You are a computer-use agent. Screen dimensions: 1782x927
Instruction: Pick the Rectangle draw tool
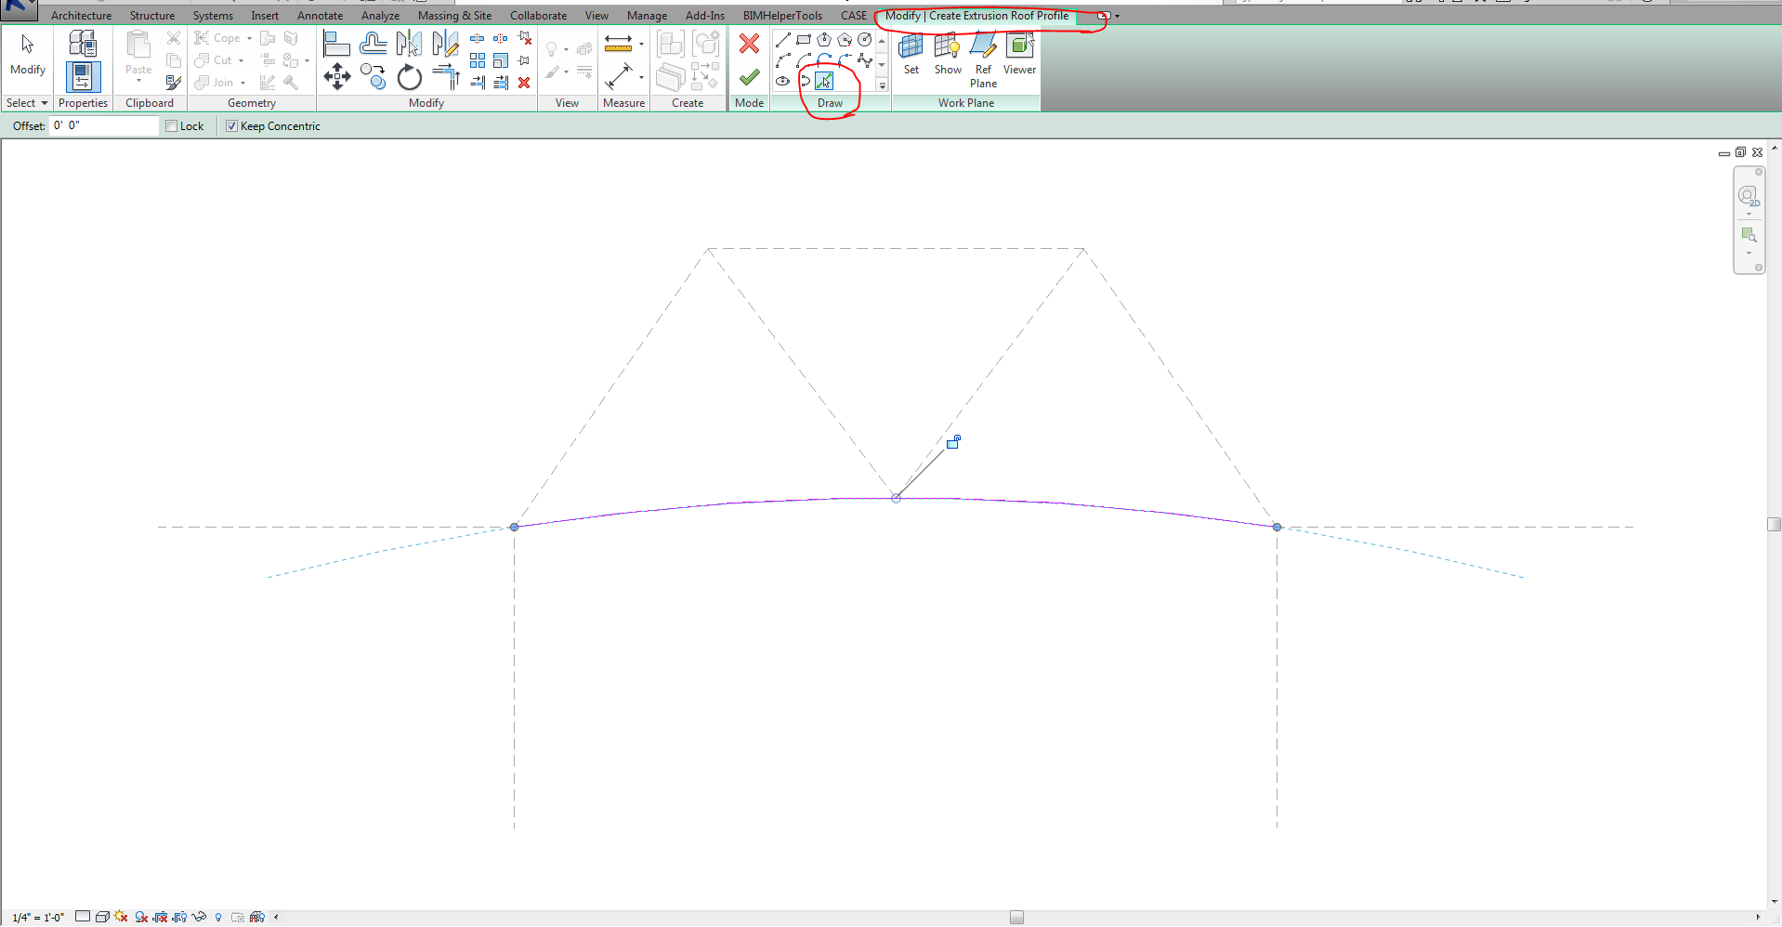pos(805,41)
